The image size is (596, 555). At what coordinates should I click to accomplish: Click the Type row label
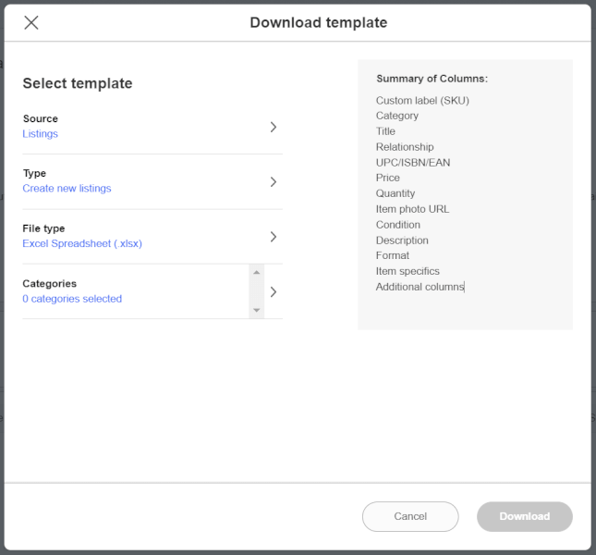click(x=34, y=174)
